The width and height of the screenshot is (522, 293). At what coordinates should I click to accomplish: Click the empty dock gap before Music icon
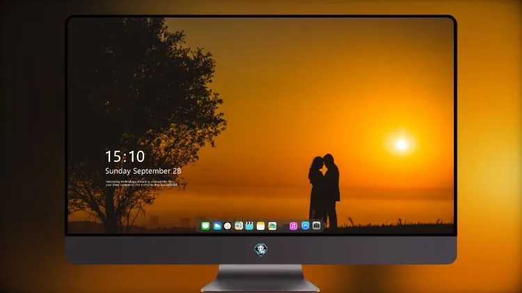(x=283, y=226)
